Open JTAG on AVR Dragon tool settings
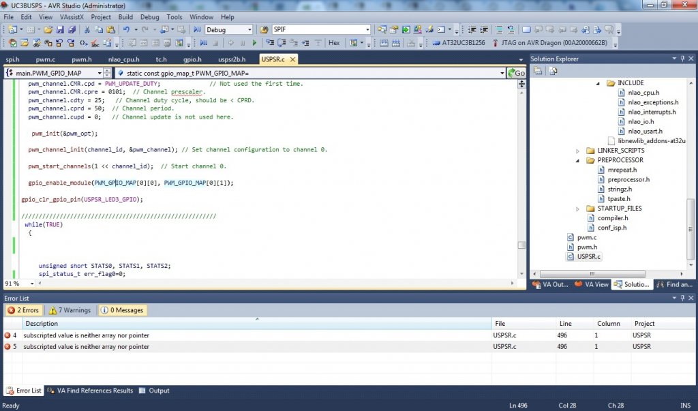The height and width of the screenshot is (411, 698). click(549, 43)
